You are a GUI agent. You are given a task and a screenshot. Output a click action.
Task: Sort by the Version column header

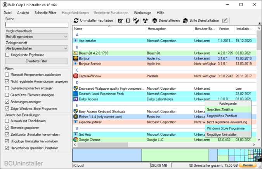[226, 29]
